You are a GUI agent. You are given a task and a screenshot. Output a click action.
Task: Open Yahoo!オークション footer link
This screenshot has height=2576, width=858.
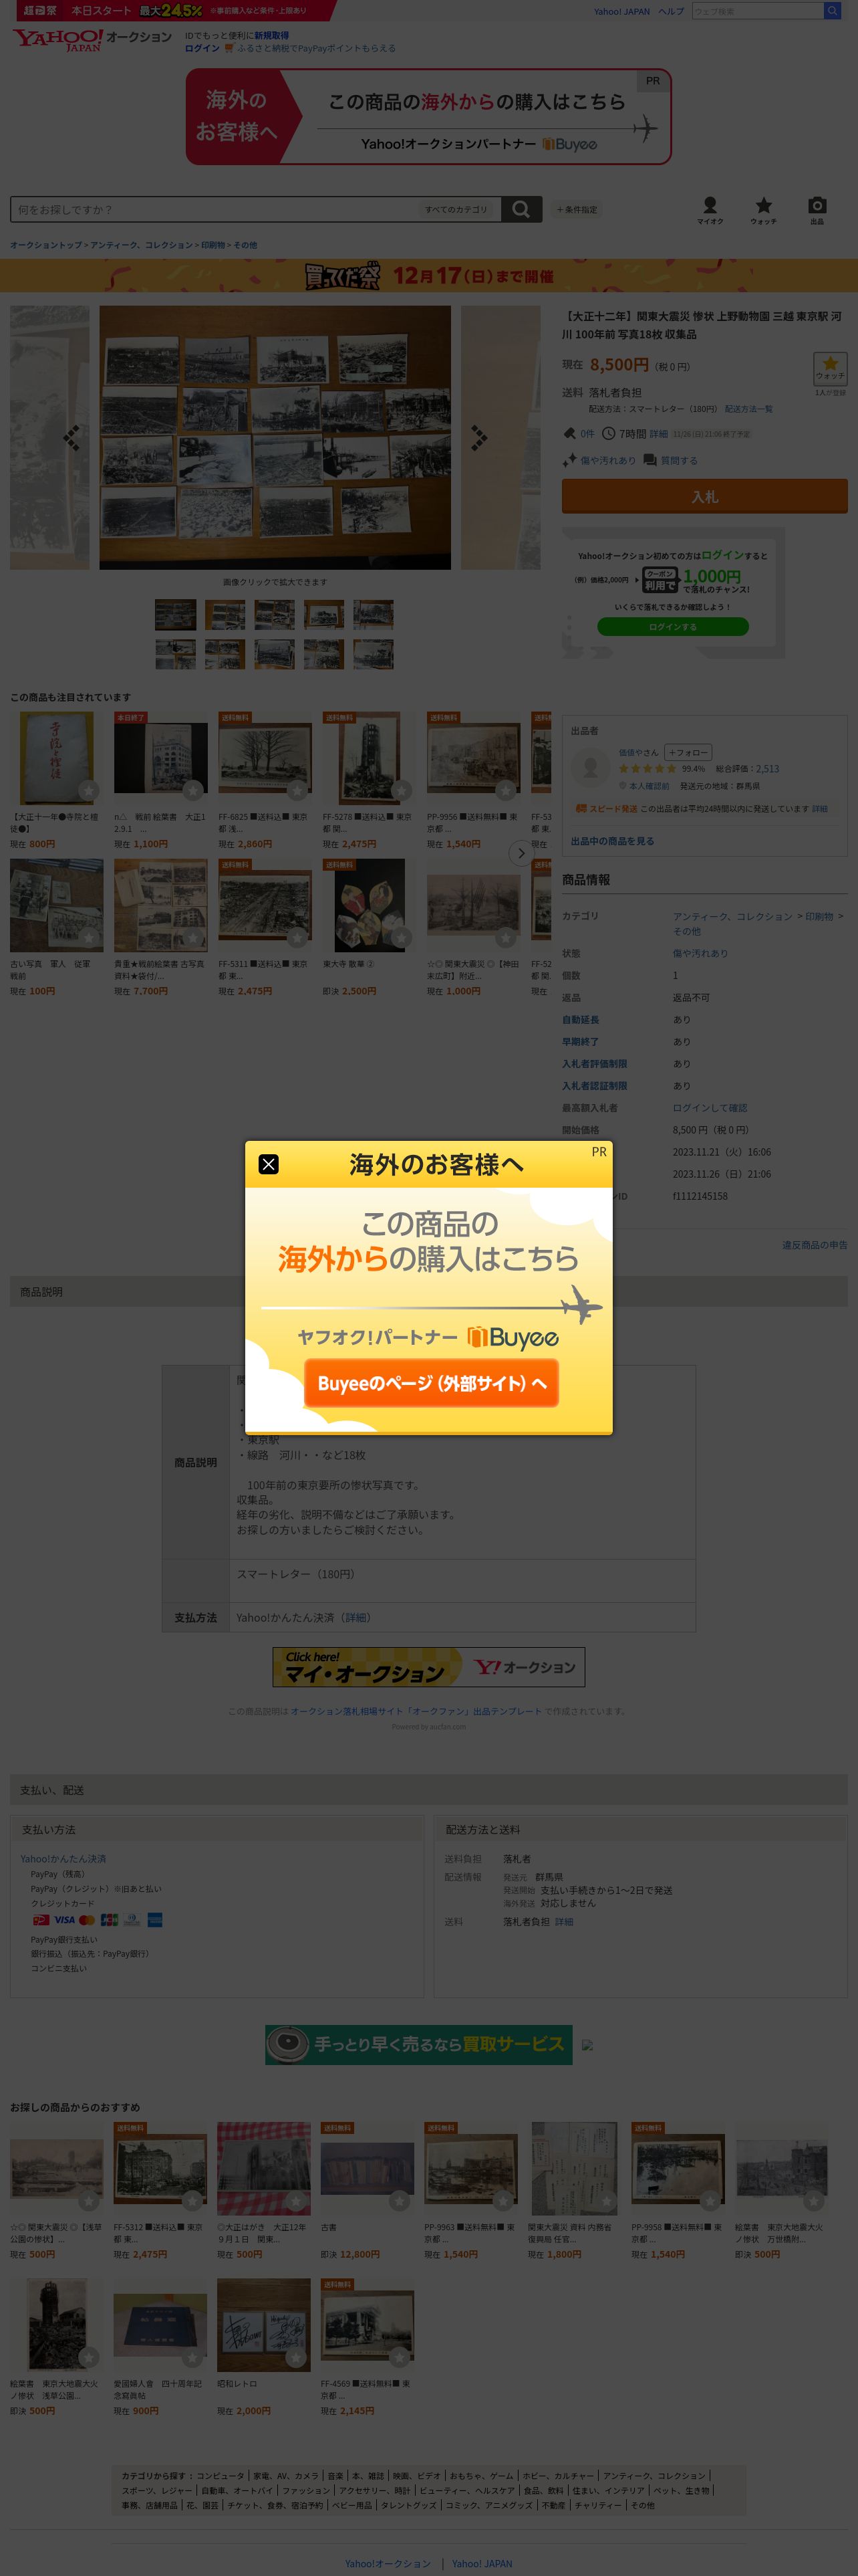[x=388, y=2563]
